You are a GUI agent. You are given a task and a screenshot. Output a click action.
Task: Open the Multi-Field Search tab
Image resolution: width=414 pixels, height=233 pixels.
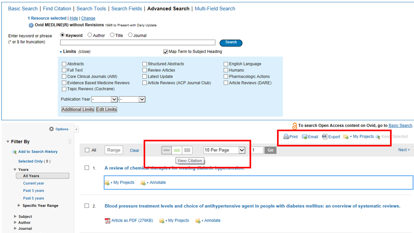click(215, 9)
